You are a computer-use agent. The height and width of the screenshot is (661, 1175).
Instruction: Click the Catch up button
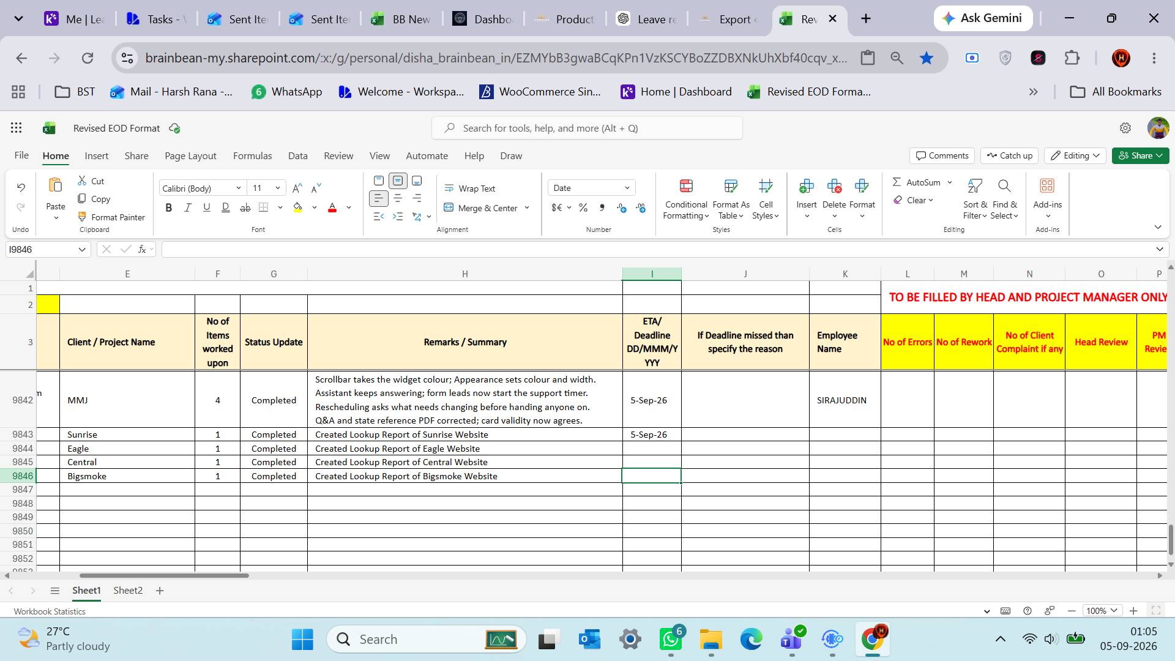(1010, 155)
